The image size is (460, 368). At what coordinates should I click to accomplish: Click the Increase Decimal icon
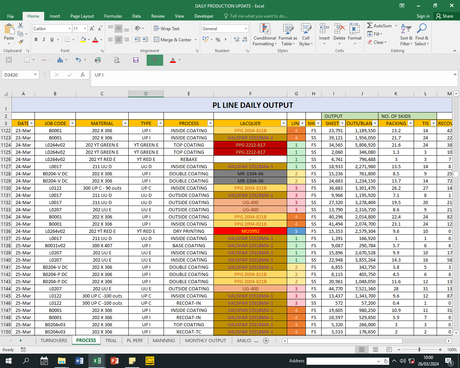[236, 40]
